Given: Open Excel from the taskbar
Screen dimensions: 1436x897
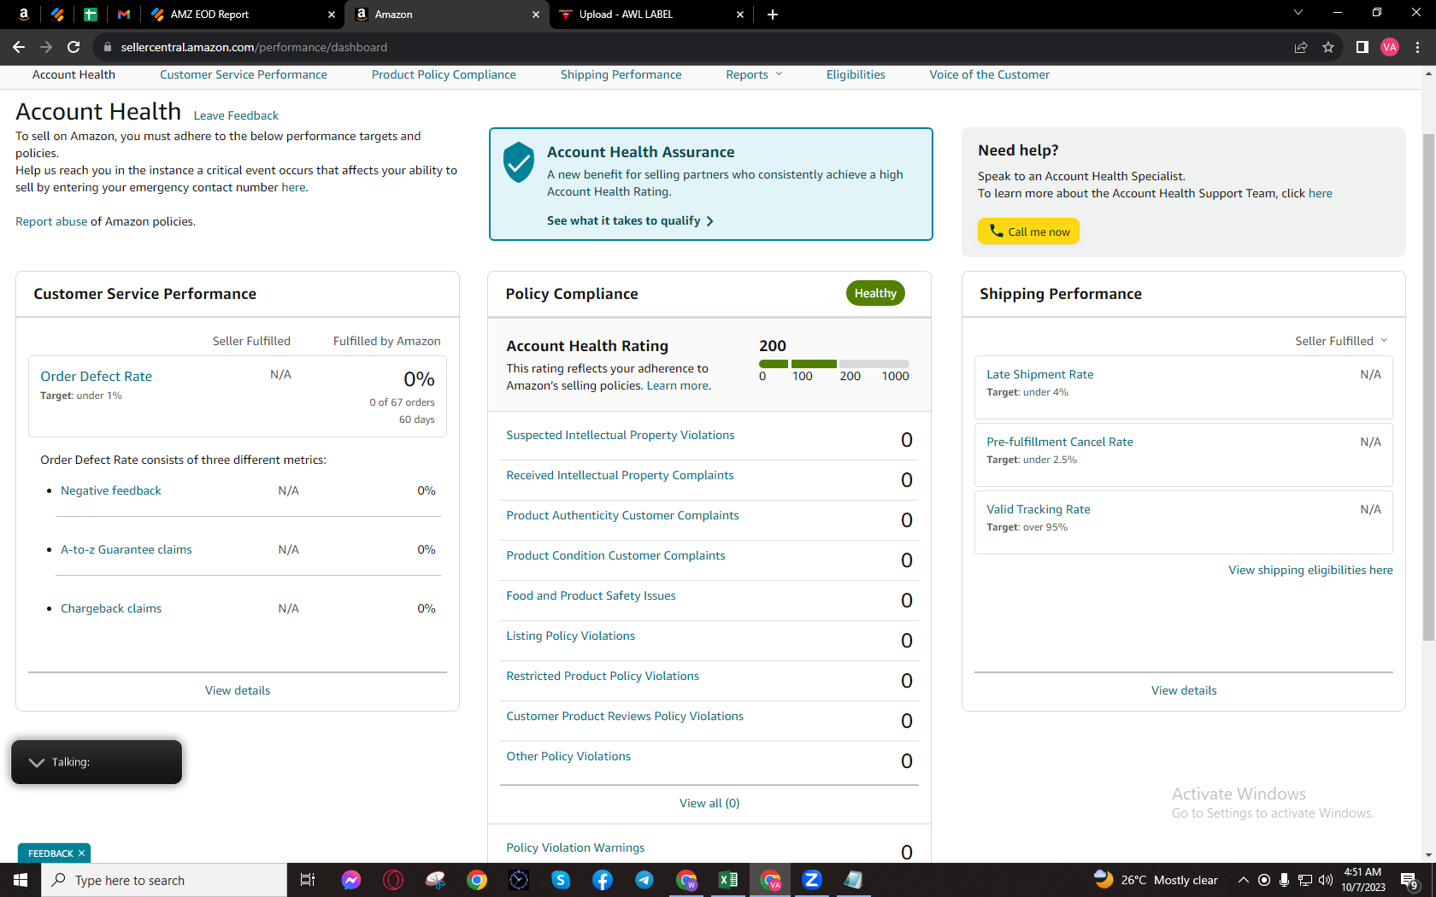Looking at the screenshot, I should tap(728, 880).
